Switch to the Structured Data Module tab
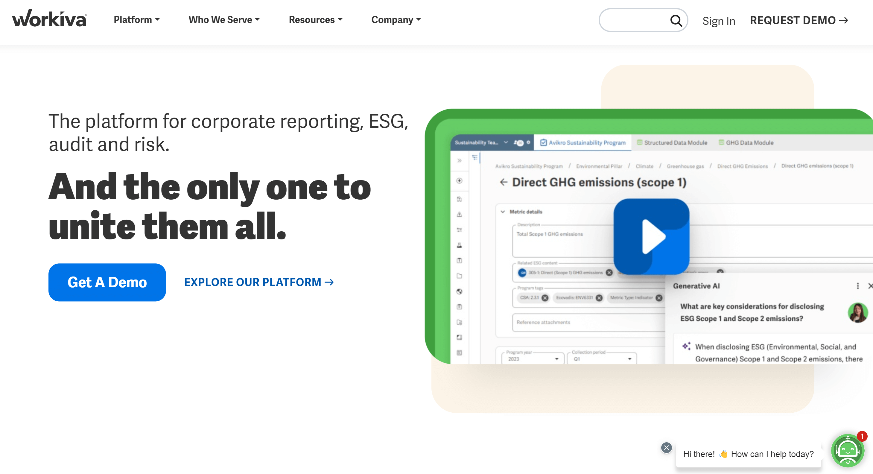873x474 pixels. click(x=672, y=143)
